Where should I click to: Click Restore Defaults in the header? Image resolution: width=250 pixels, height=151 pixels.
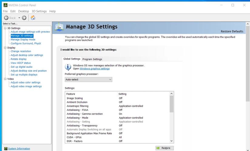(232, 31)
